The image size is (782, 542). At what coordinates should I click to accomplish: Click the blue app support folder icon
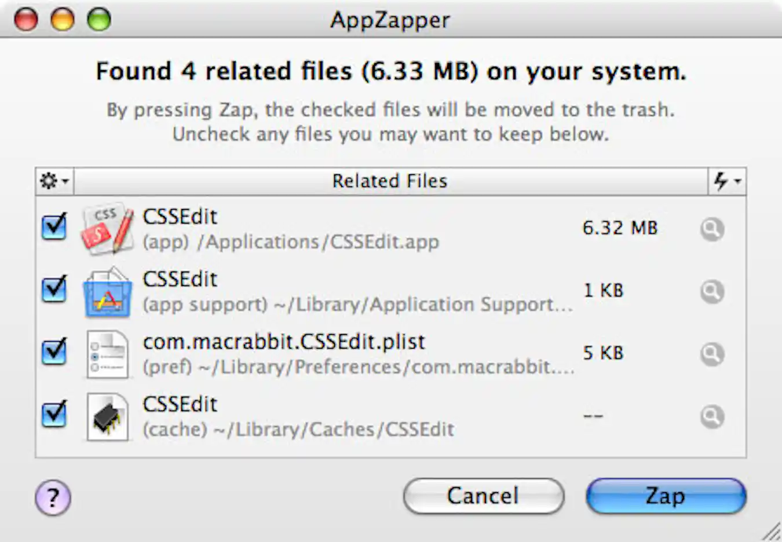click(107, 292)
